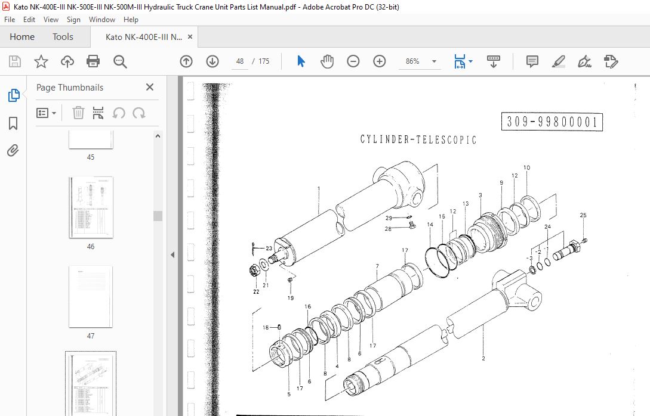The image size is (650, 416).
Task: Click the CYLINDER-TELESCOPIC heading text
Action: (418, 139)
